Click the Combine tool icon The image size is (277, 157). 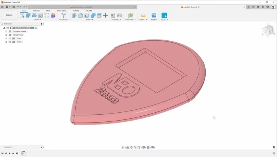pyautogui.click(x=93, y=15)
